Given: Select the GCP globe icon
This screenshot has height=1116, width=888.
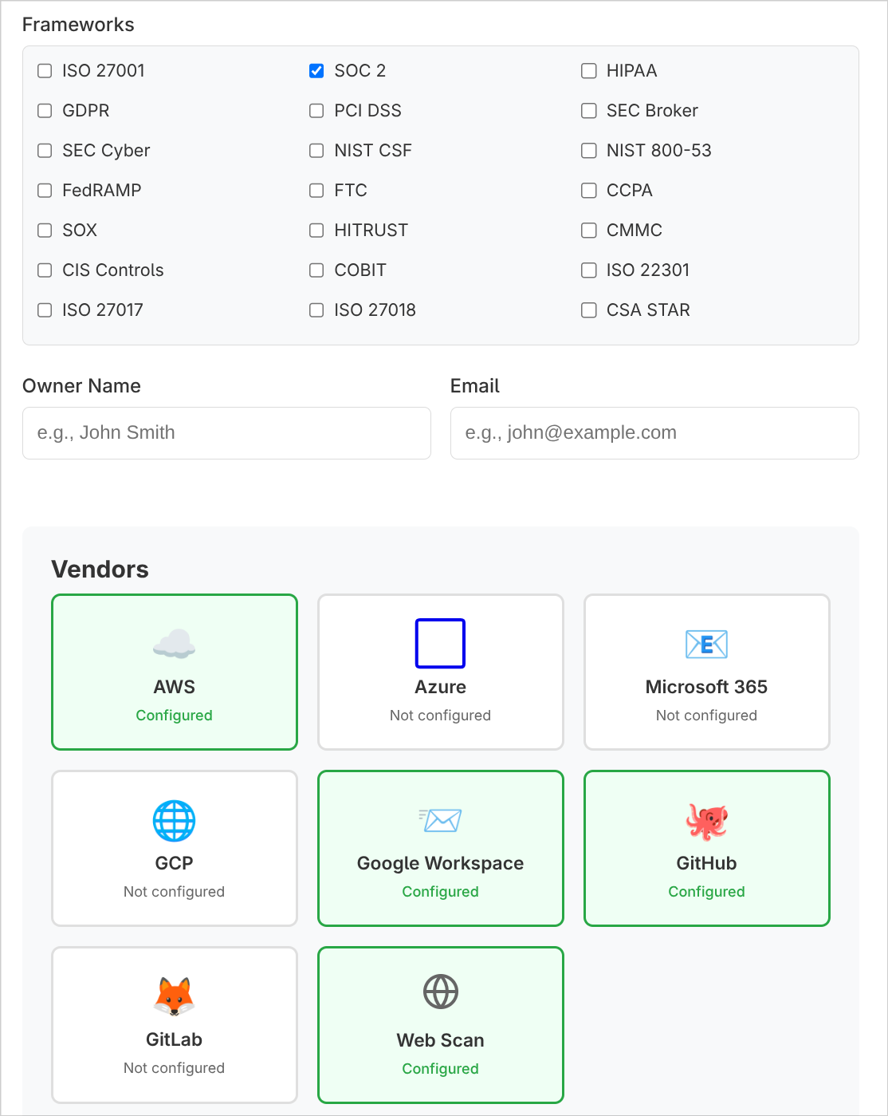Looking at the screenshot, I should [x=174, y=819].
